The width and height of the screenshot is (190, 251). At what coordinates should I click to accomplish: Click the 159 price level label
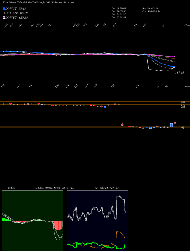183,102
